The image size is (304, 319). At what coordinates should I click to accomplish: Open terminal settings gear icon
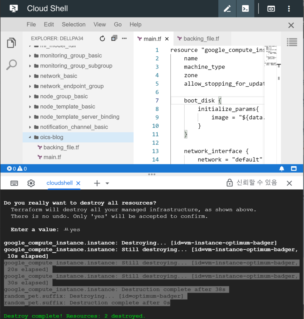point(31,183)
